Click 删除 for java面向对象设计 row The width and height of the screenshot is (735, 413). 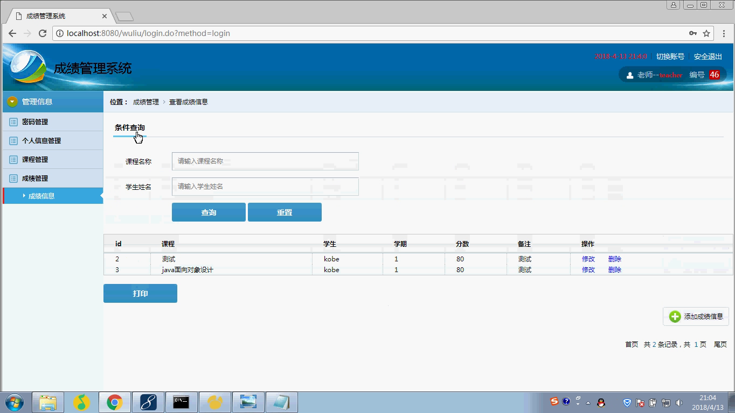click(x=615, y=270)
